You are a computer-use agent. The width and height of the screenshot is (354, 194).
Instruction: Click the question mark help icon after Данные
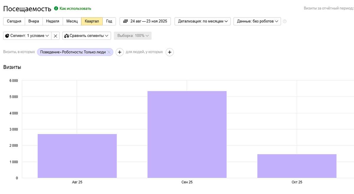click(x=285, y=21)
